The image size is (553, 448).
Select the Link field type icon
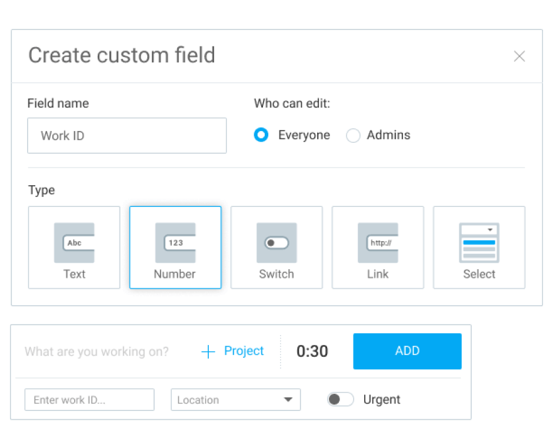pyautogui.click(x=378, y=243)
